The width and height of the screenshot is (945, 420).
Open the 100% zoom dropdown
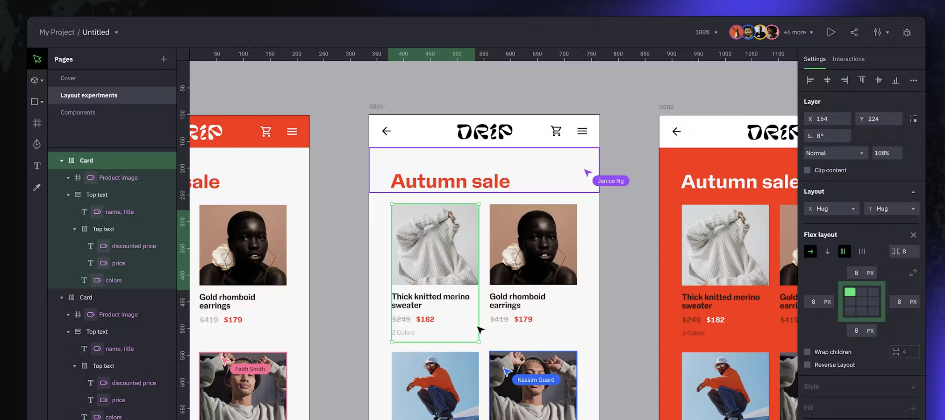706,32
